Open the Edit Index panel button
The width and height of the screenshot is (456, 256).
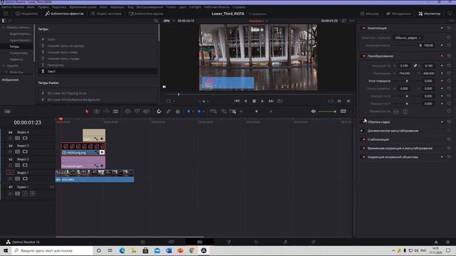106,14
